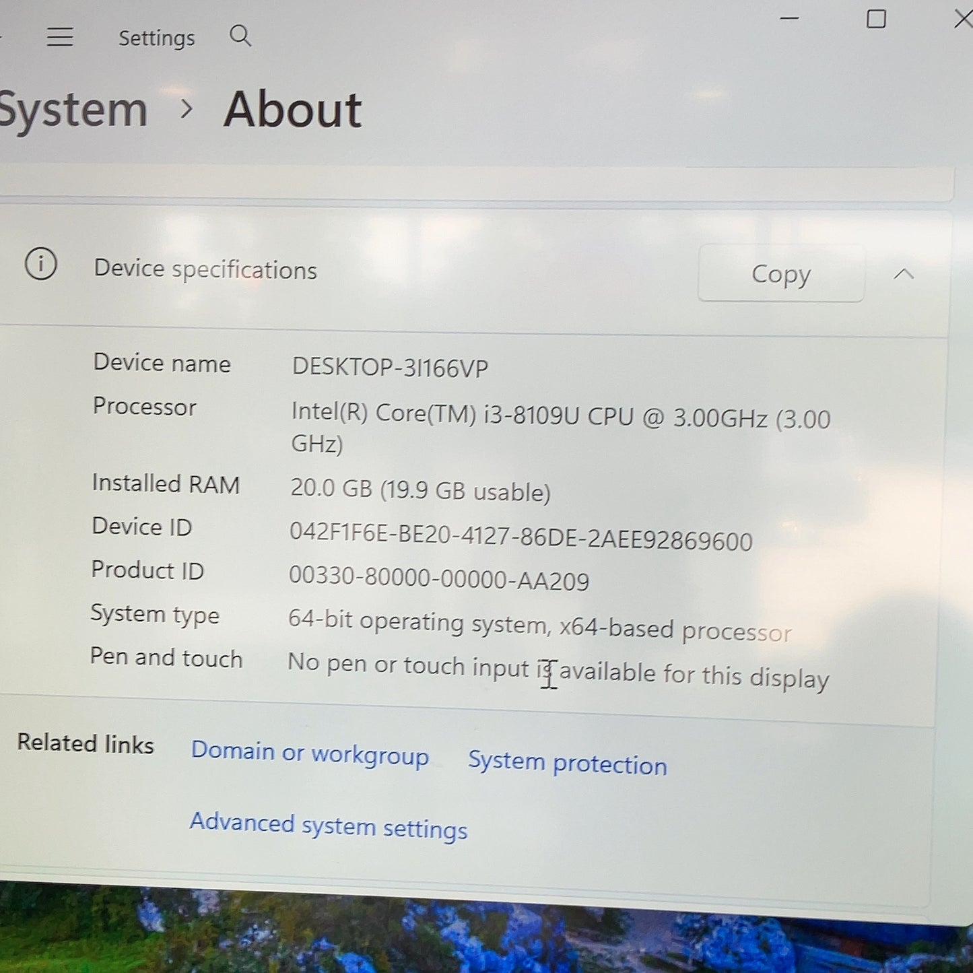Image resolution: width=973 pixels, height=973 pixels.
Task: Click the search magnifier icon
Action: (240, 36)
